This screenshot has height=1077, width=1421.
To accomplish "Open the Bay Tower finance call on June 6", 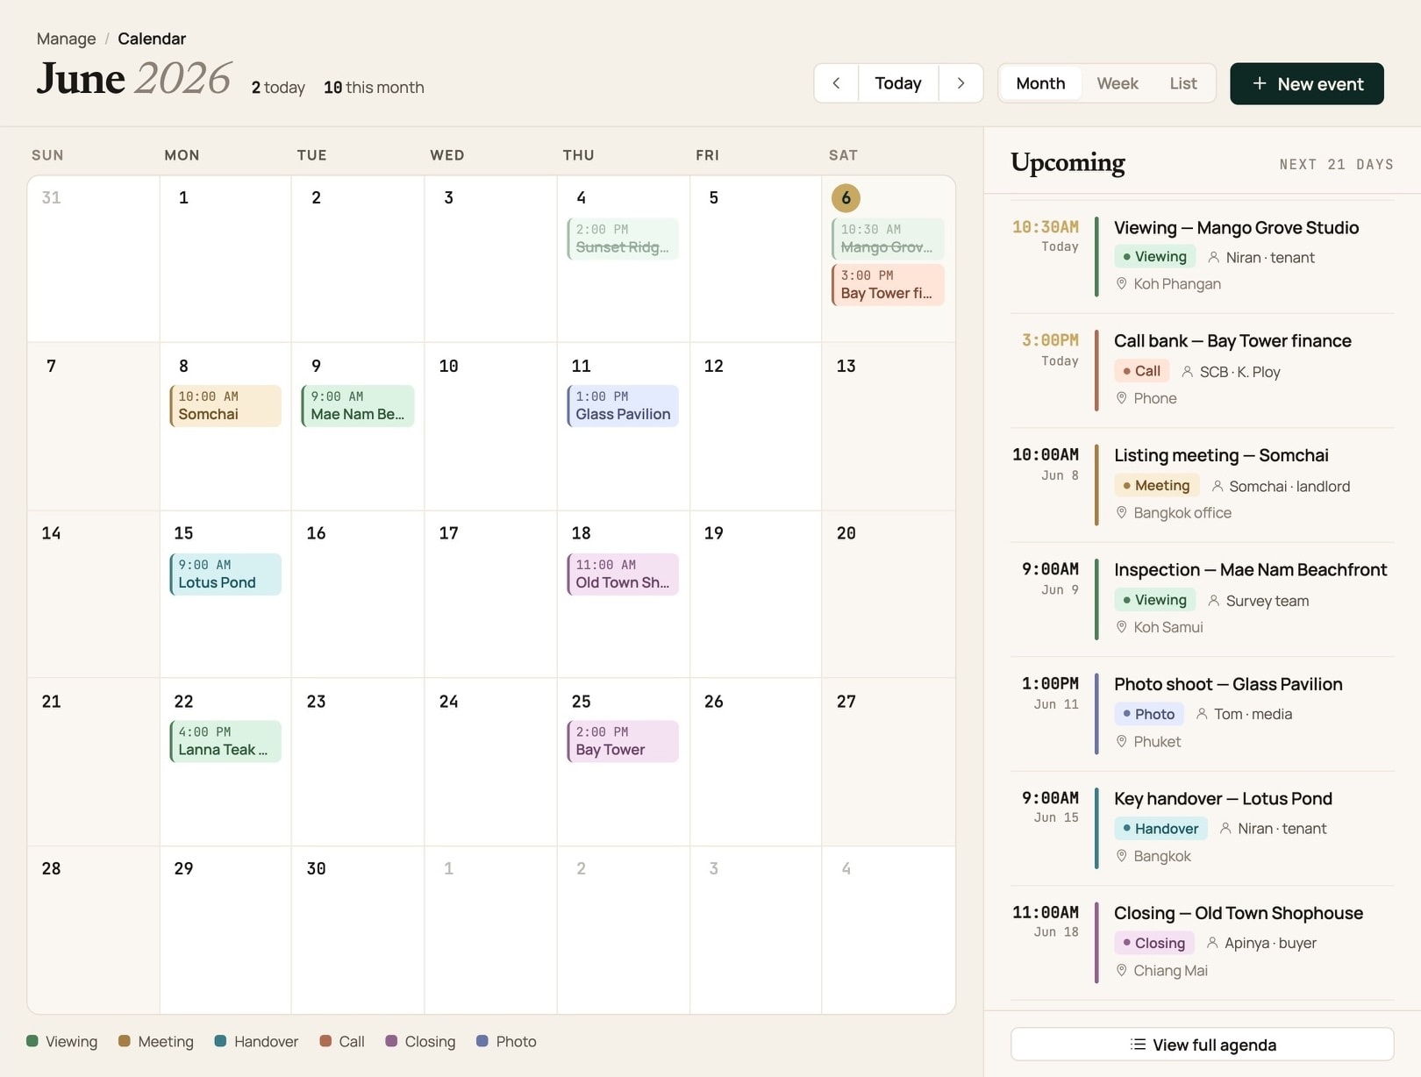I will pyautogui.click(x=888, y=284).
